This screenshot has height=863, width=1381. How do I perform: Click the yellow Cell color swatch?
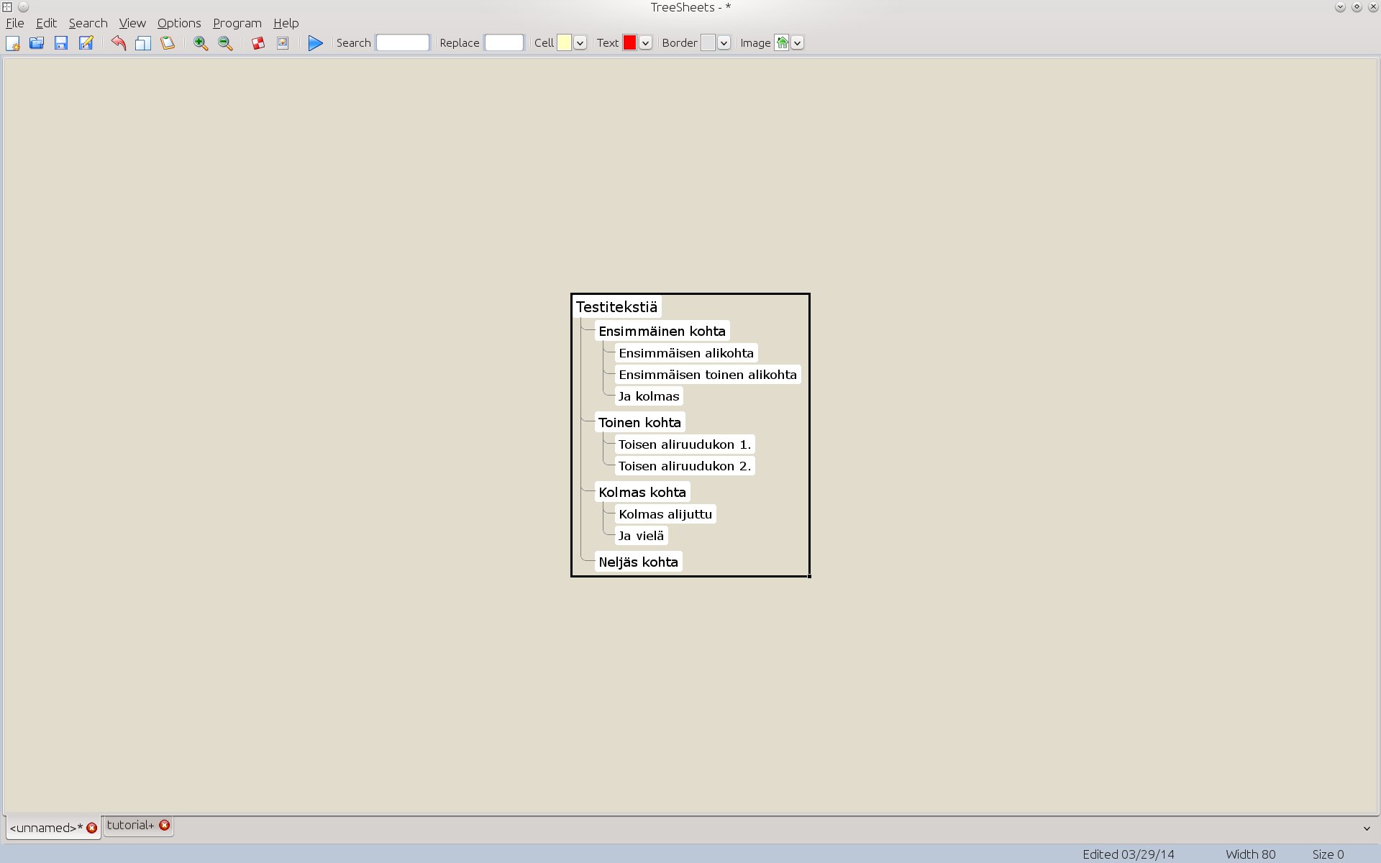(x=565, y=43)
